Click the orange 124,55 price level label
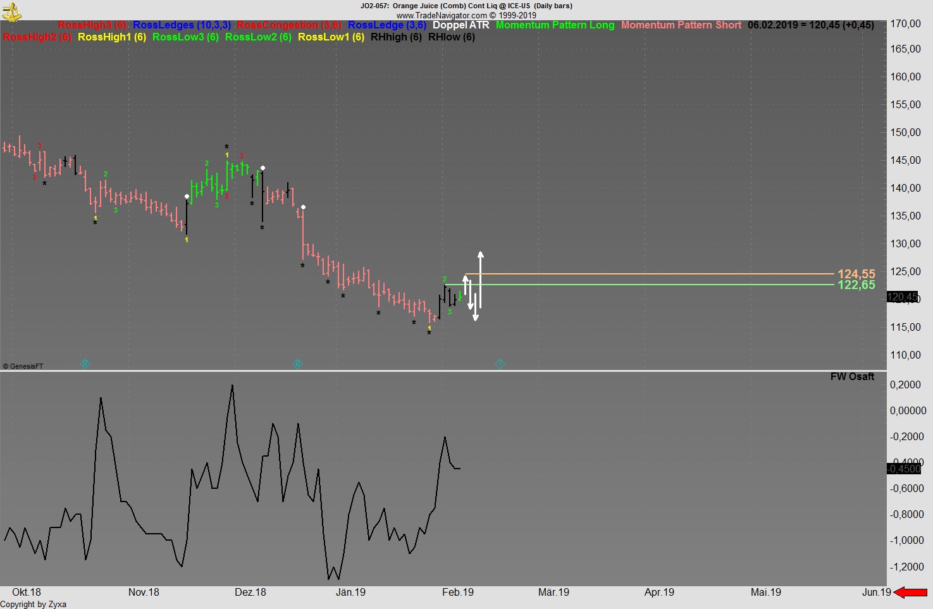The height and width of the screenshot is (609, 933). 856,274
